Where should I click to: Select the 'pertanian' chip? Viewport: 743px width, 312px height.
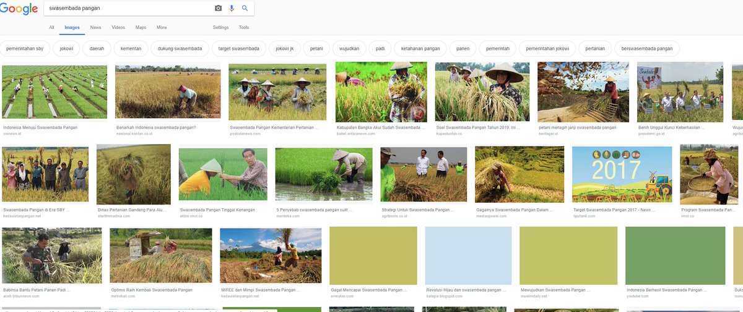coord(595,48)
